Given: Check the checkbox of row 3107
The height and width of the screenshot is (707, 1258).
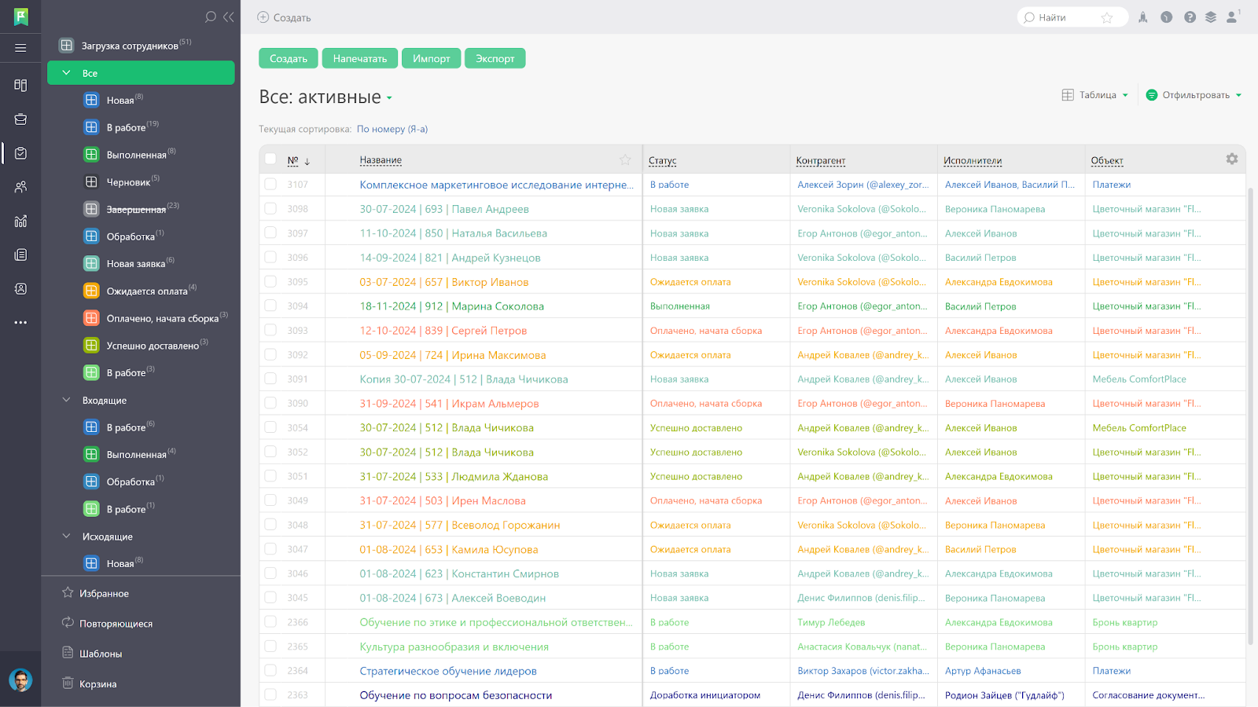Looking at the screenshot, I should pyautogui.click(x=270, y=184).
